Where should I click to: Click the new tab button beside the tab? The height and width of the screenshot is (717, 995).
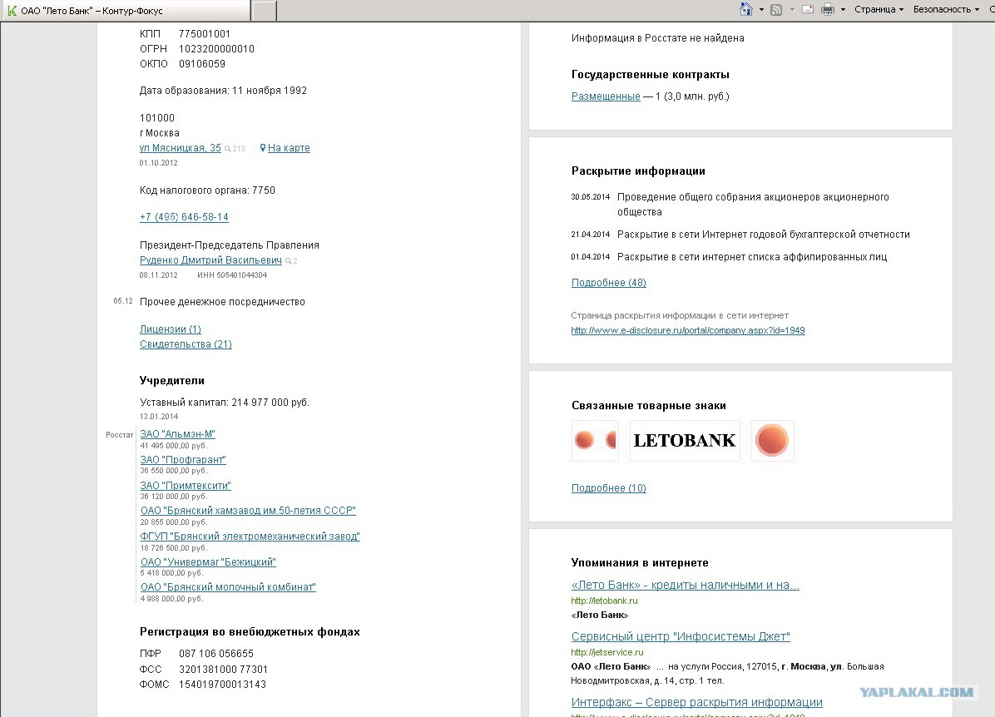pos(265,11)
